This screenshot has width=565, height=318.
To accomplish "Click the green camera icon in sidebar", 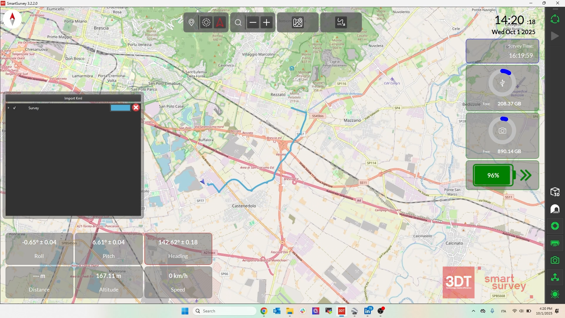I will [555, 260].
